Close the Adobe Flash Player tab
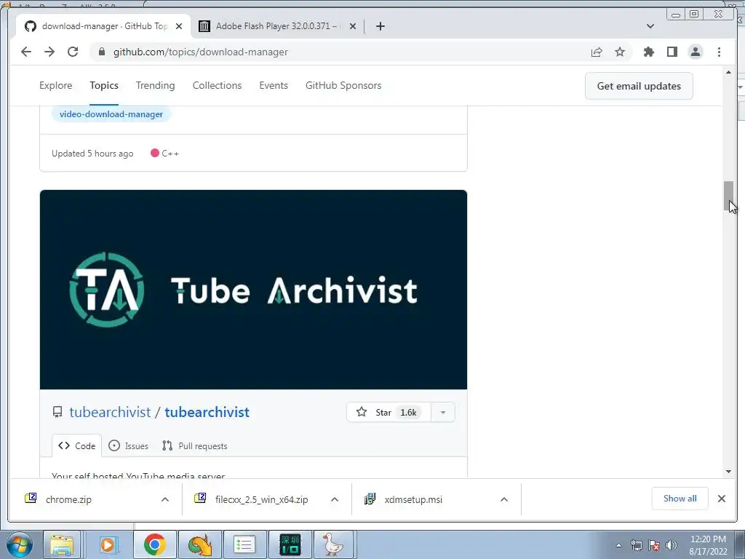Screen dimensions: 745x559 click(x=353, y=26)
